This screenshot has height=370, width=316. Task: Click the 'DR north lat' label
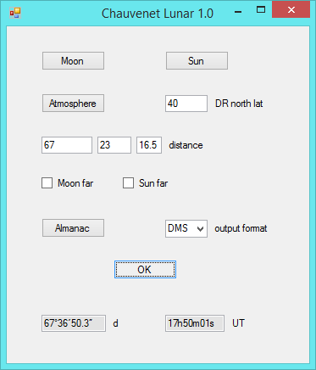[x=239, y=104]
